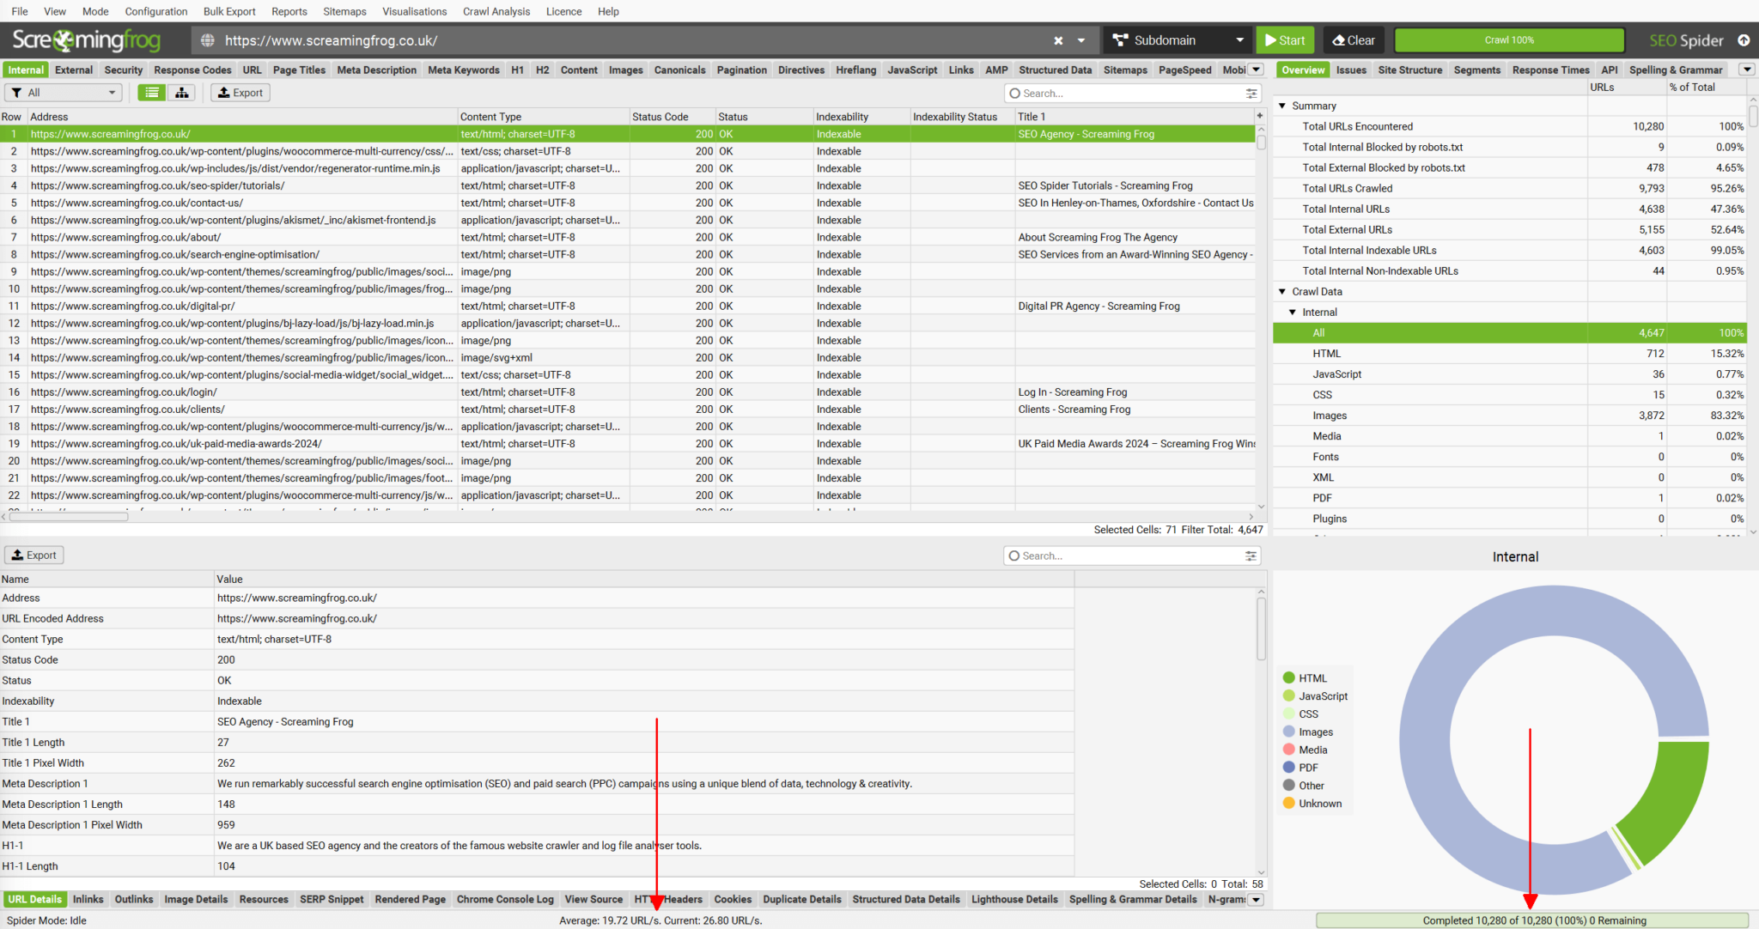This screenshot has width=1759, height=929.
Task: Collapse the Summary section in the Overview panel
Action: [x=1282, y=105]
